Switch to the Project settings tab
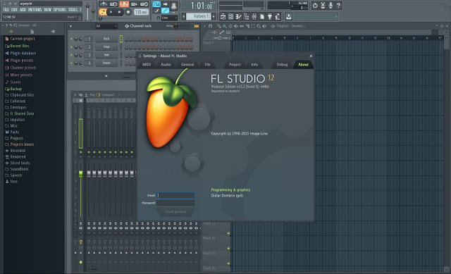This screenshot has height=274, width=451. (x=235, y=64)
